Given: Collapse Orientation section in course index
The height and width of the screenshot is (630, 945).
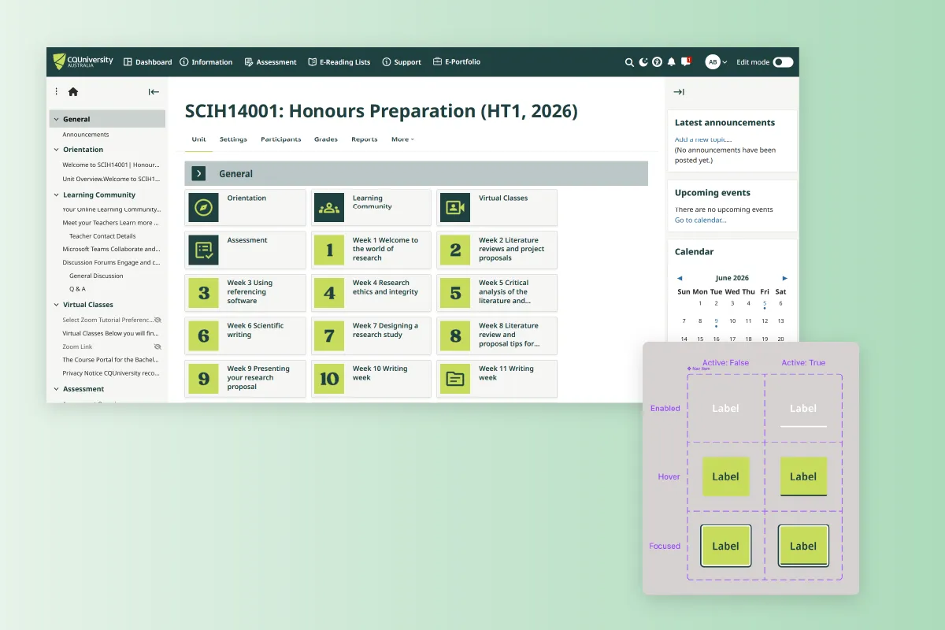Looking at the screenshot, I should pos(56,150).
